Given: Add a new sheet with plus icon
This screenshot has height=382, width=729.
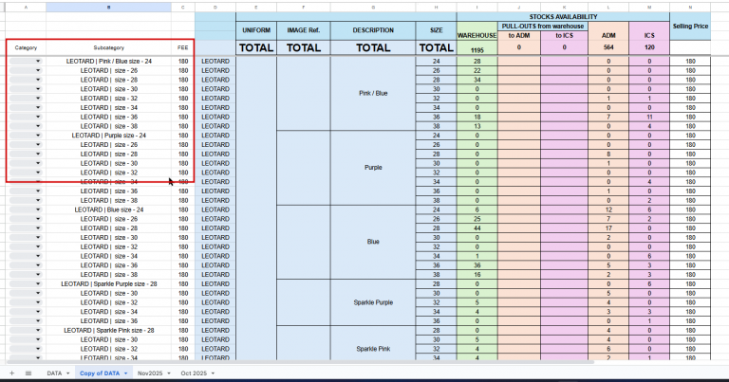Looking at the screenshot, I should (11, 373).
